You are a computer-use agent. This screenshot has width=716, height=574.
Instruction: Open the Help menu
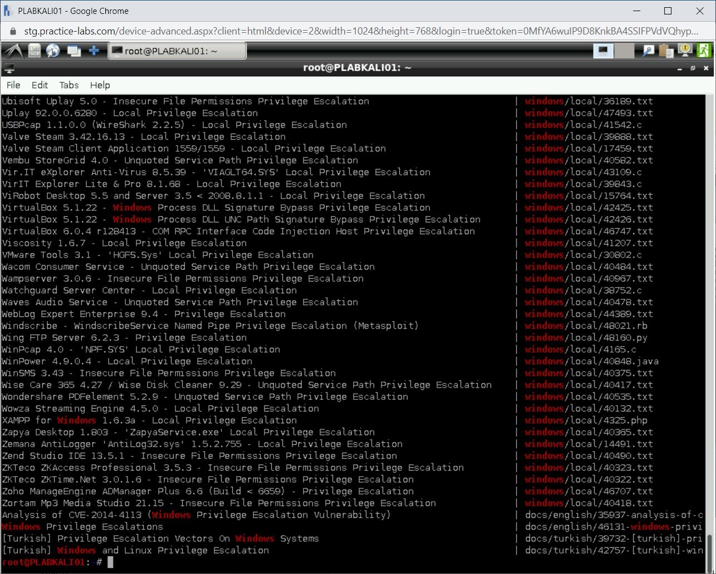coord(100,85)
